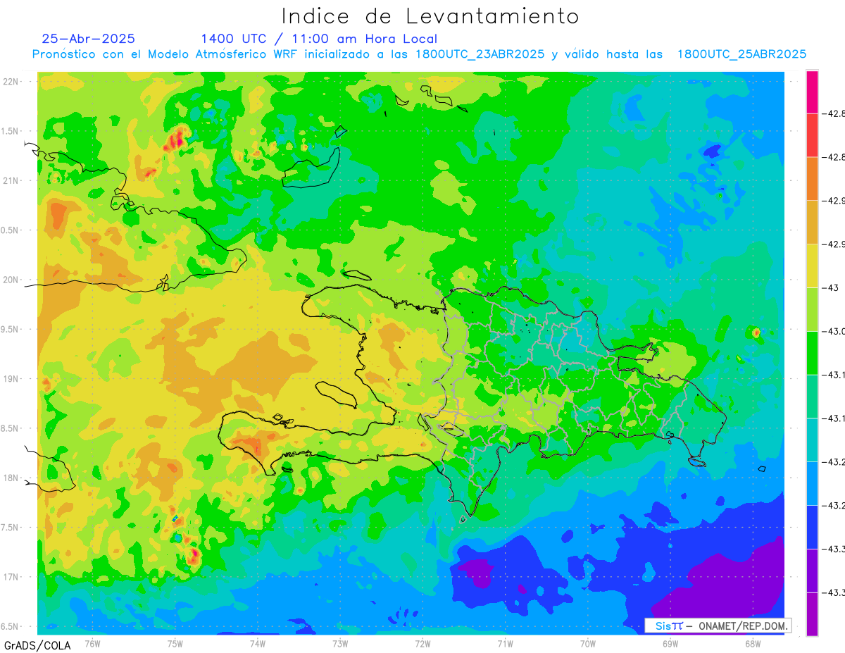
Task: Select the '19N' latitude label
Action: (x=11, y=379)
